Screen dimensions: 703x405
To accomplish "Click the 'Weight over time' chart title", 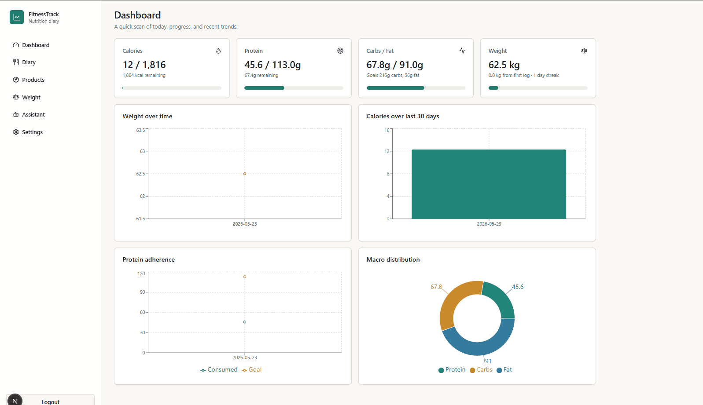I will click(x=147, y=116).
